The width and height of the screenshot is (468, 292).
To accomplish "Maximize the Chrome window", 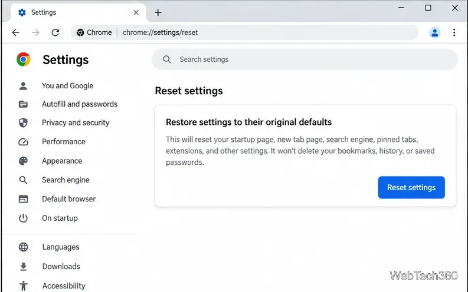I will [x=428, y=8].
